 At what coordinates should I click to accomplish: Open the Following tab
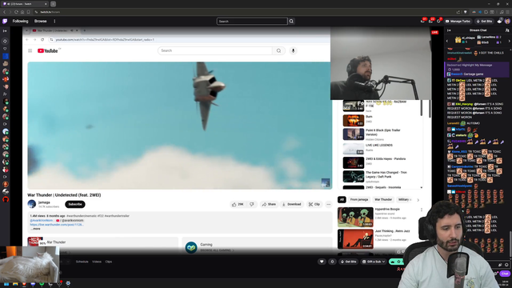coord(20,22)
